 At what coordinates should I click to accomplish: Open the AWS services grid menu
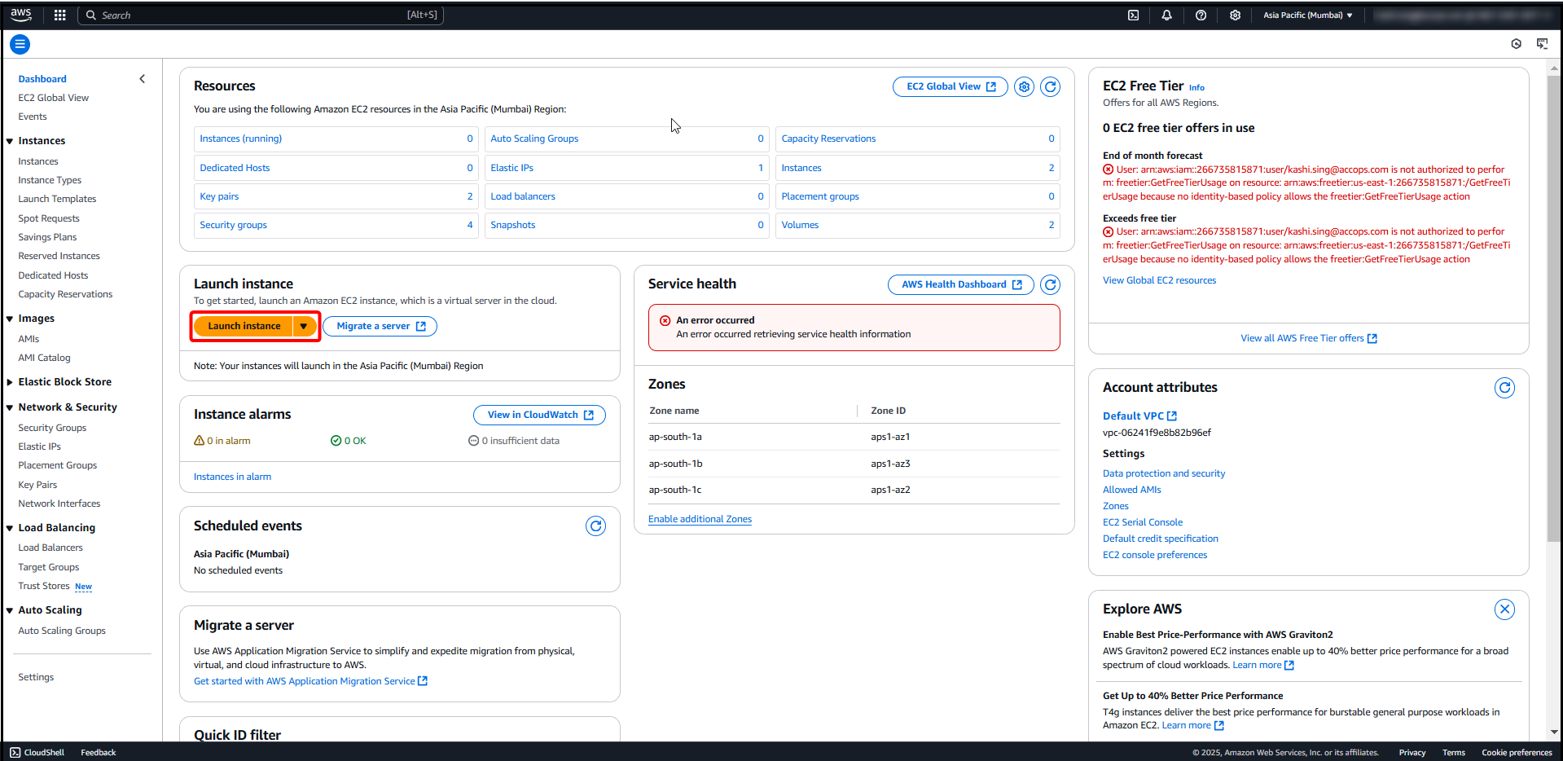click(x=59, y=15)
